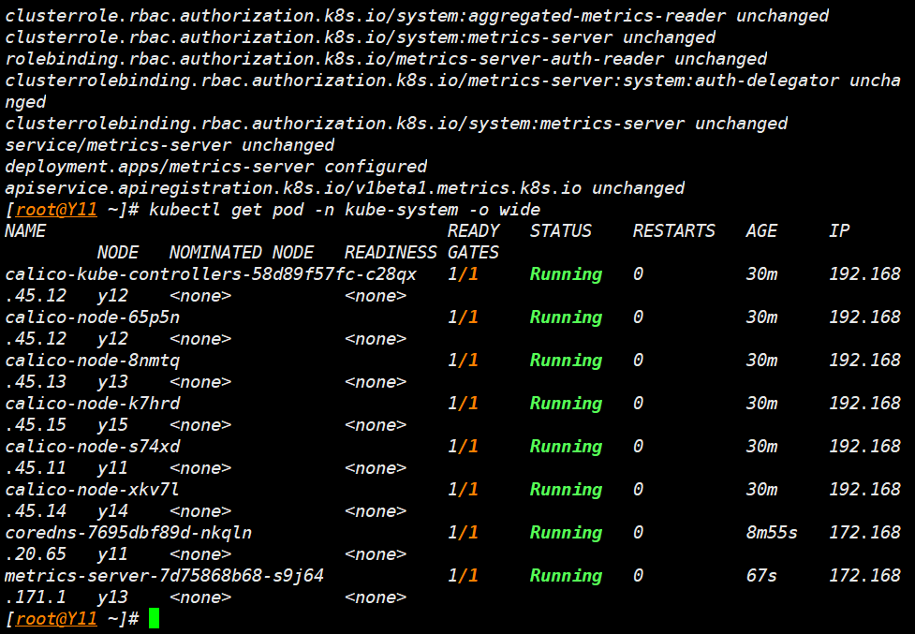Click the READINESS GATES header text

(421, 253)
